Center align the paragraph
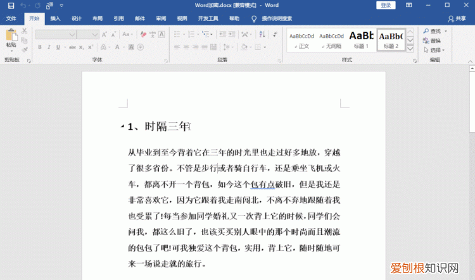This screenshot has height=280, width=475. pos(186,47)
